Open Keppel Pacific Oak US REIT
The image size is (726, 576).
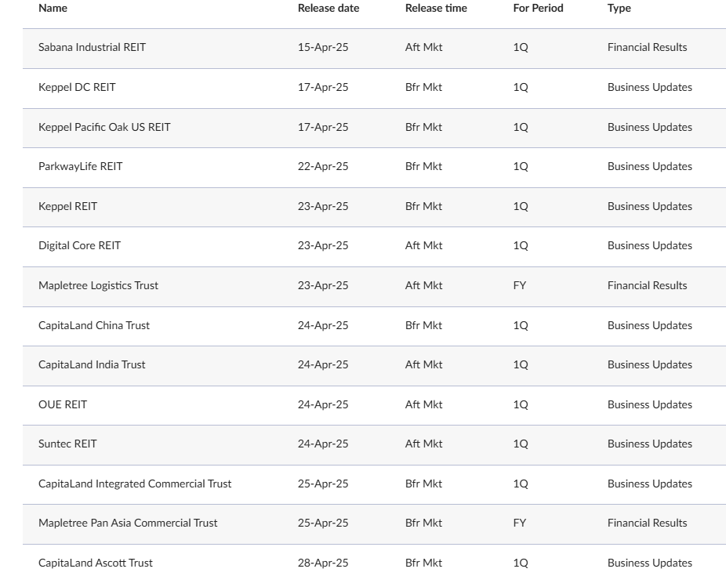click(x=104, y=127)
